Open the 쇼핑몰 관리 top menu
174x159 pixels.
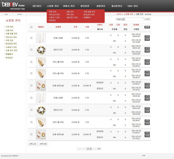click(x=53, y=6)
